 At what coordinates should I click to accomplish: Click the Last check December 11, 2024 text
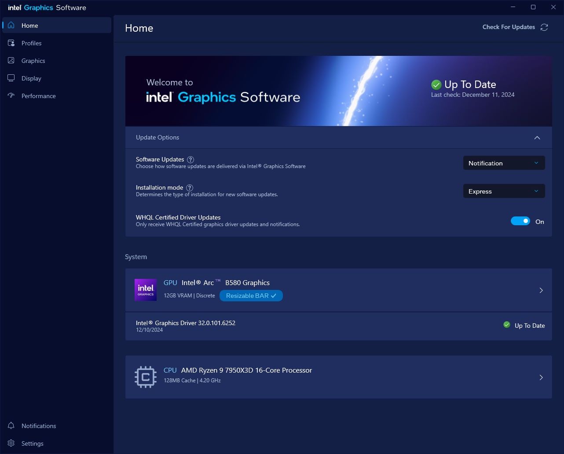click(x=473, y=95)
